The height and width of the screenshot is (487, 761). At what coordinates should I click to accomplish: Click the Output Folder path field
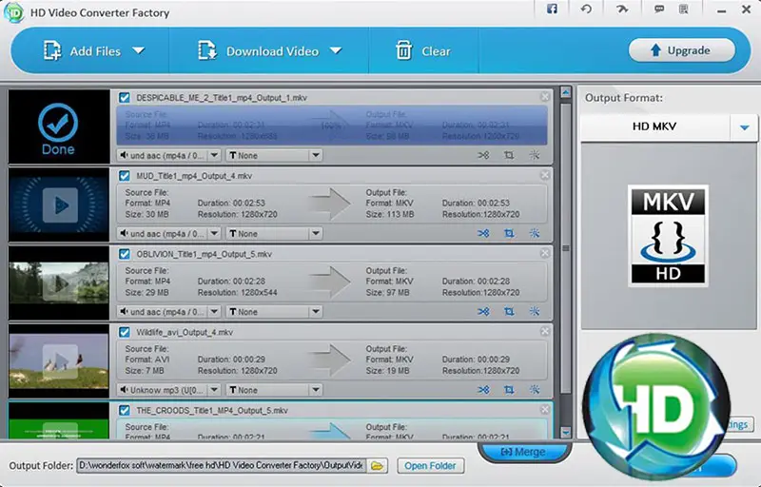(x=222, y=466)
